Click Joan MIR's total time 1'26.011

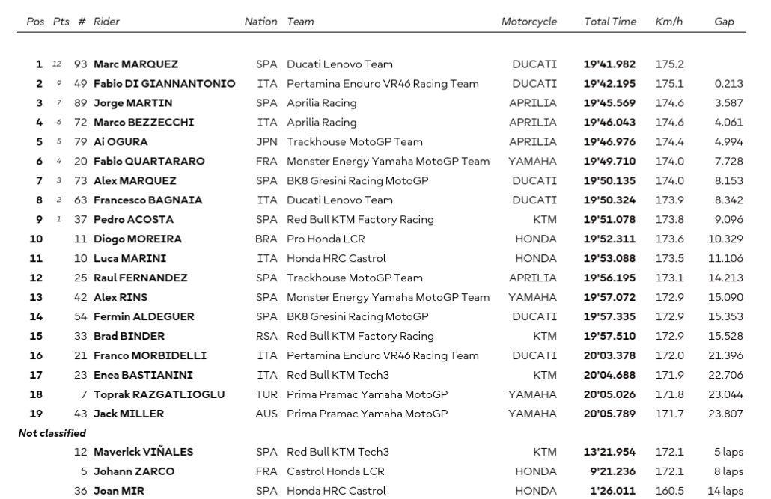[x=613, y=491]
